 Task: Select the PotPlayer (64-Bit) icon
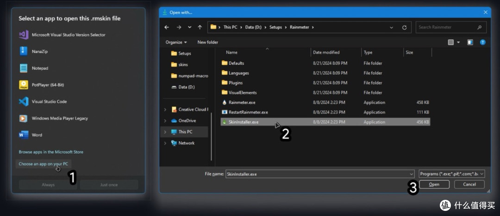[x=24, y=85]
